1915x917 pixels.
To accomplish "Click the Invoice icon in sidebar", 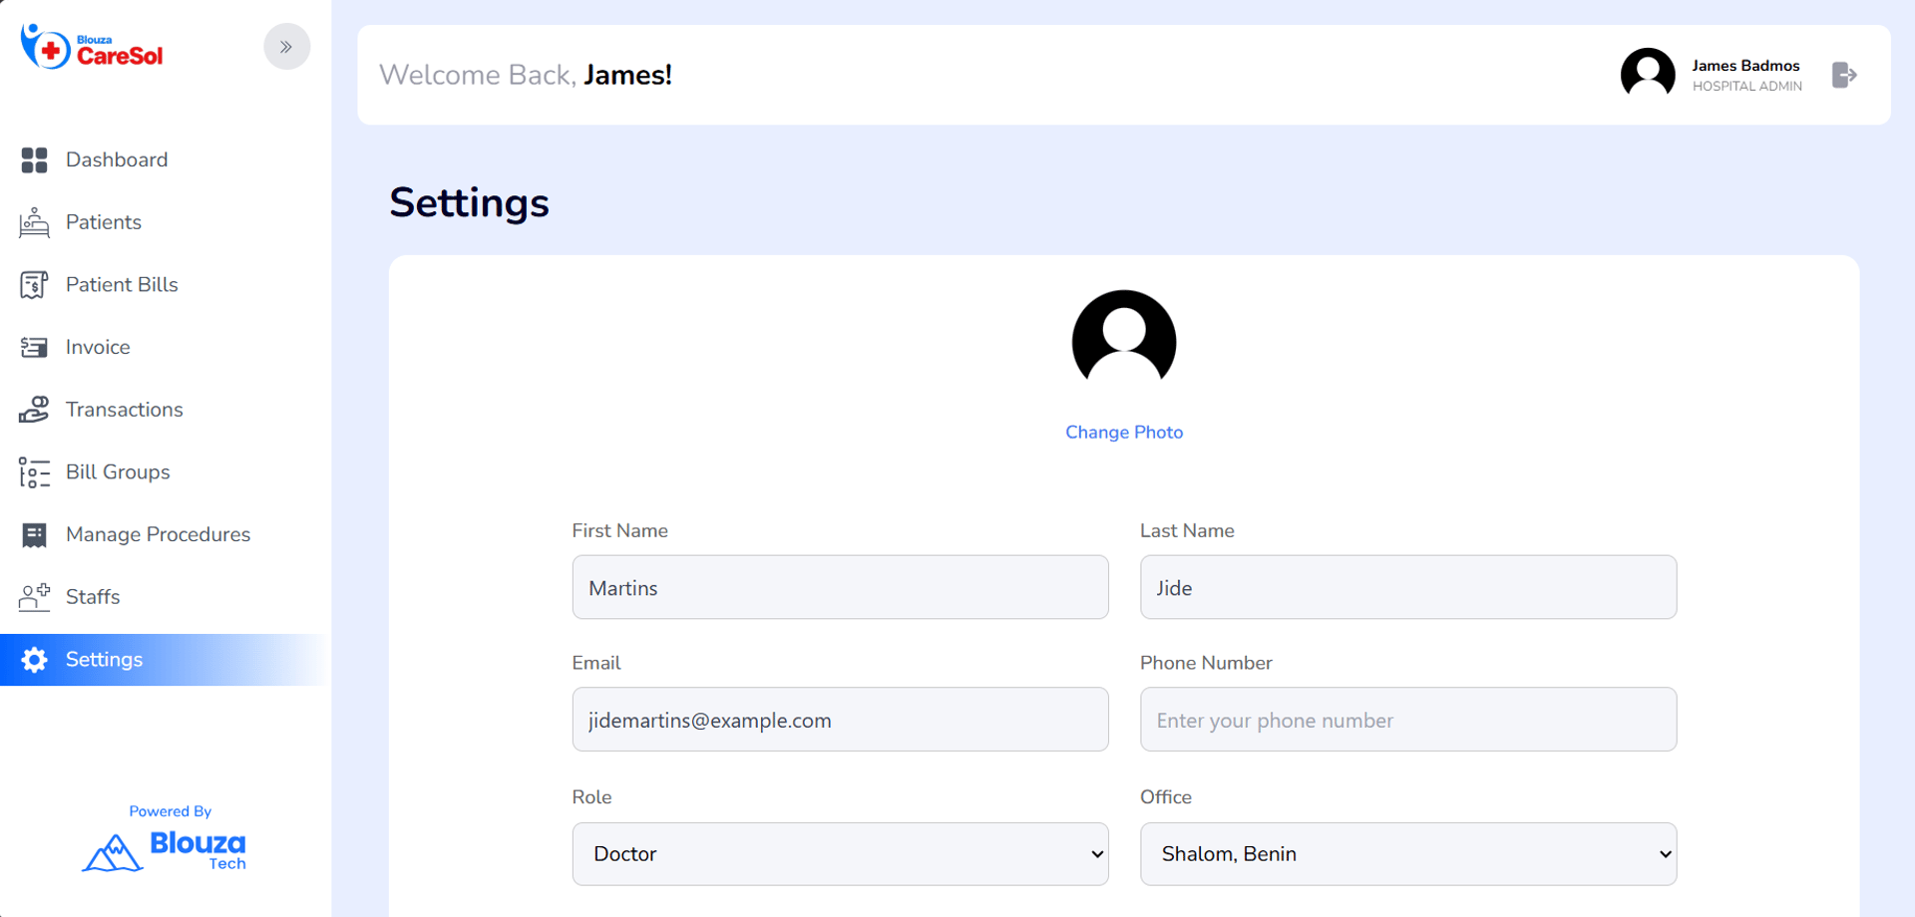I will pos(34,347).
